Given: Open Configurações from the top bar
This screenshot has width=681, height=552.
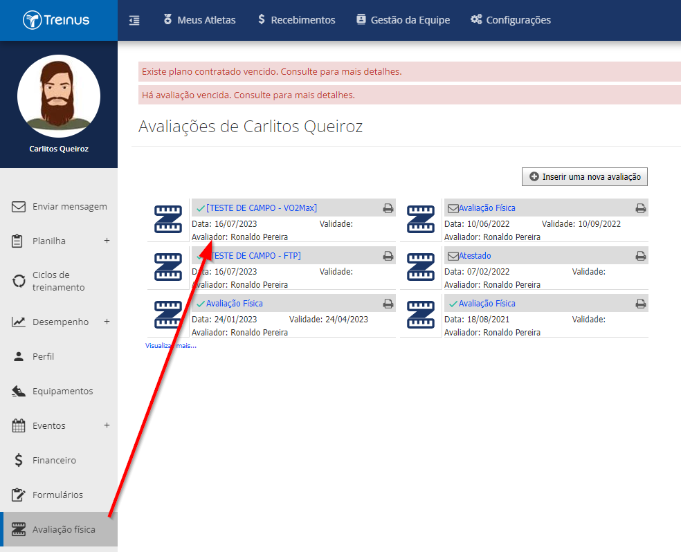Looking at the screenshot, I should click(511, 20).
